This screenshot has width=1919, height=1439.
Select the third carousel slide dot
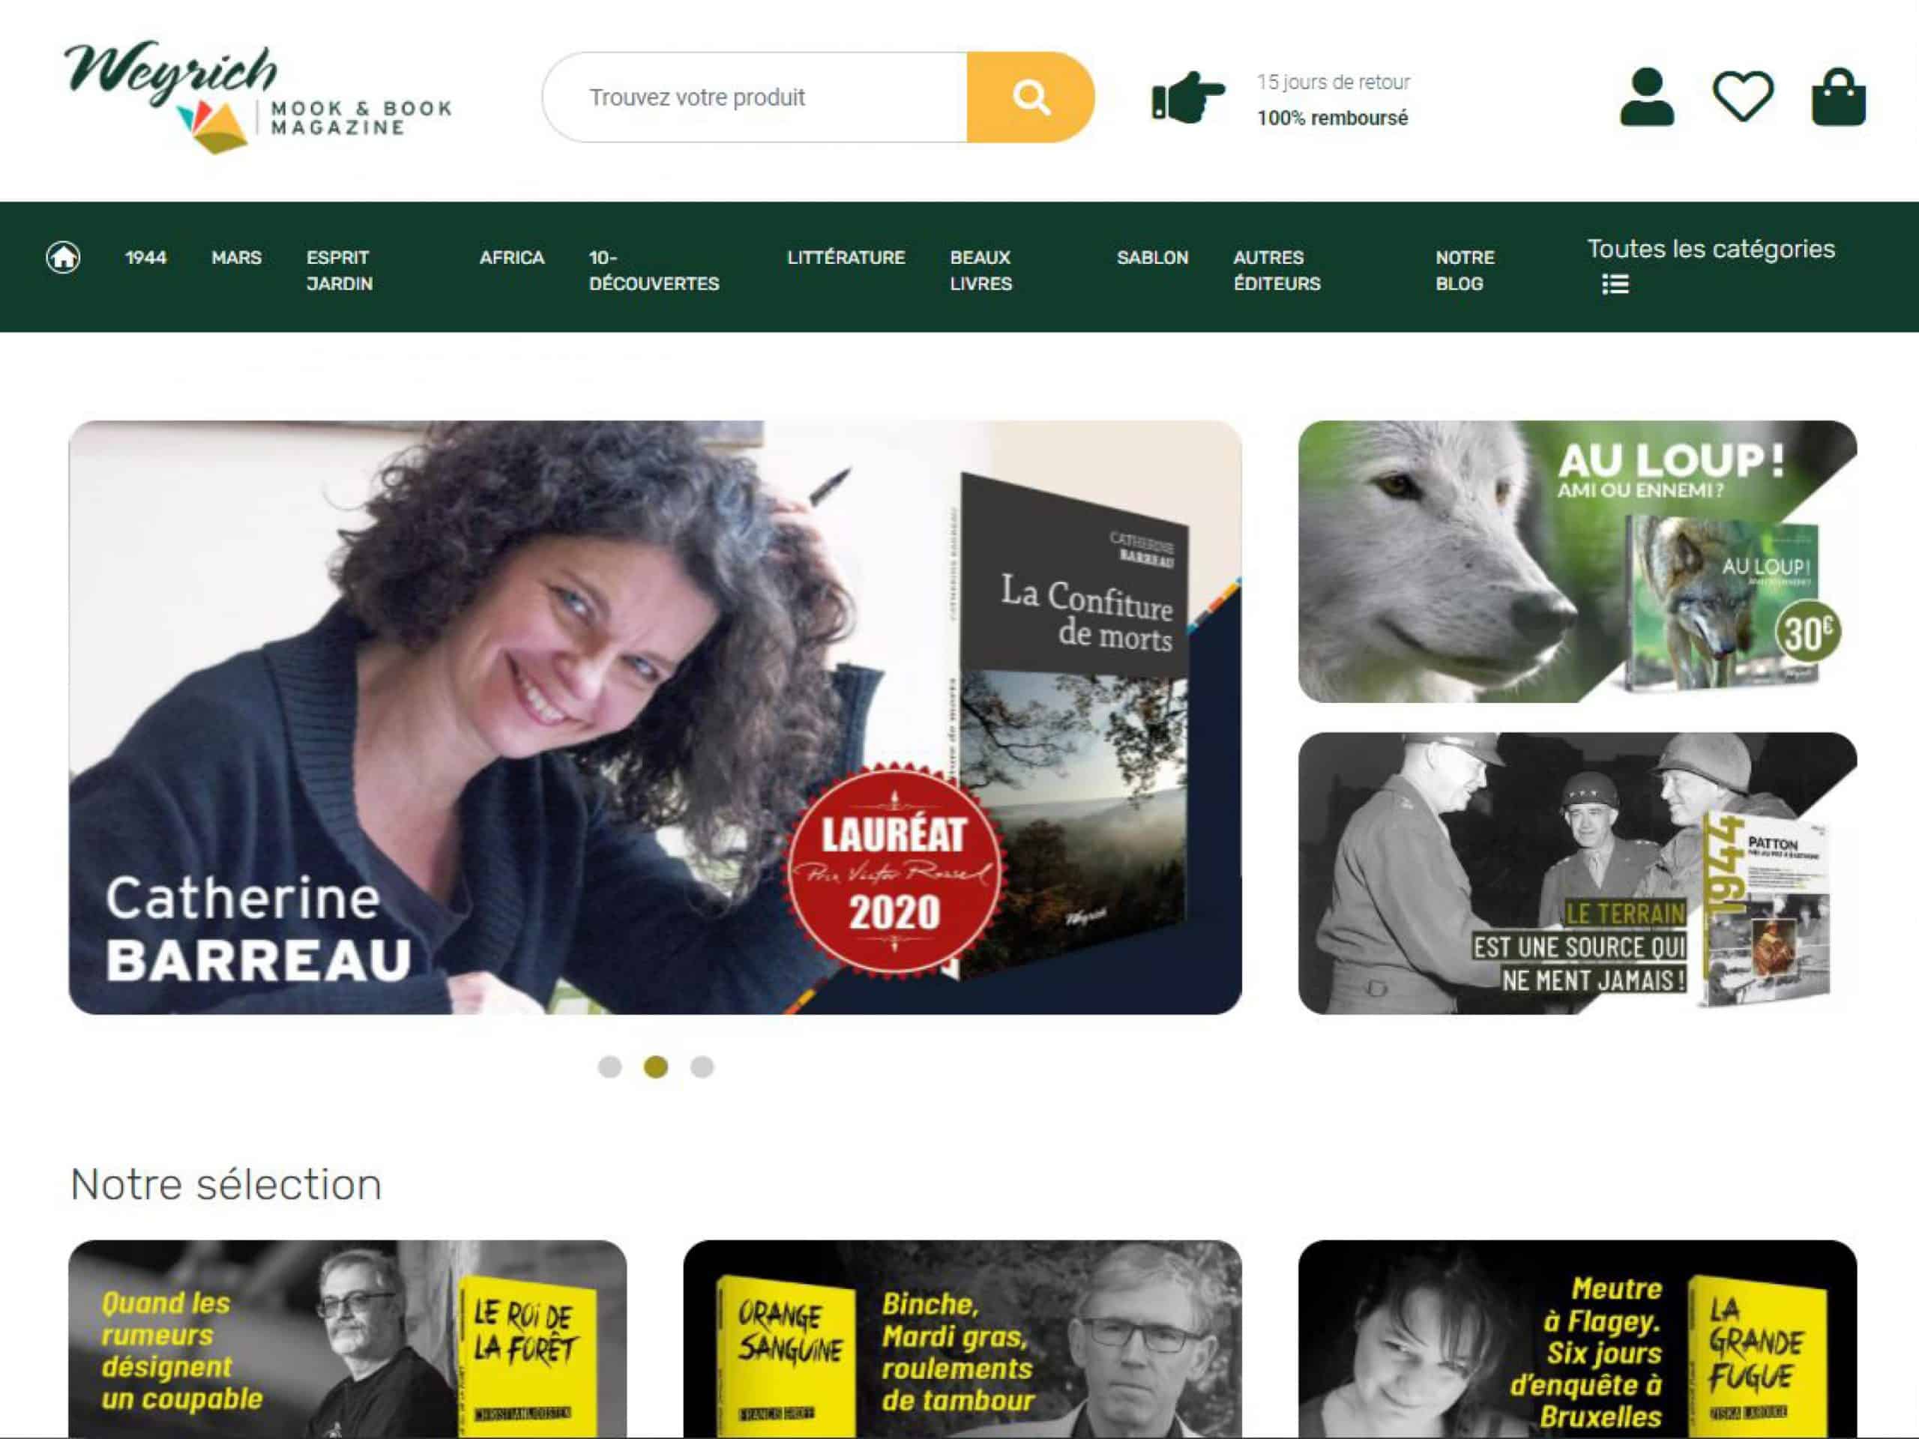[702, 1067]
